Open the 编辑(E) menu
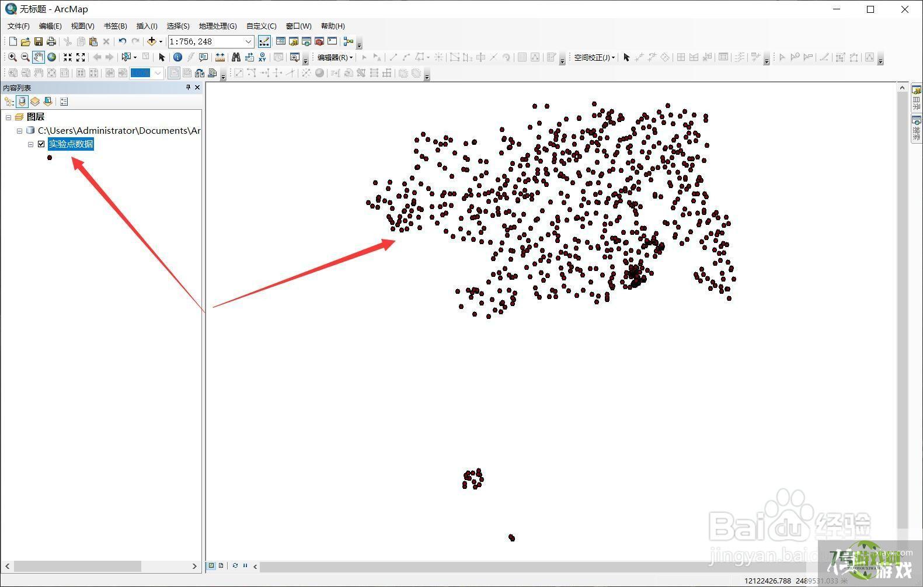Viewport: 923px width, 587px height. tap(50, 26)
